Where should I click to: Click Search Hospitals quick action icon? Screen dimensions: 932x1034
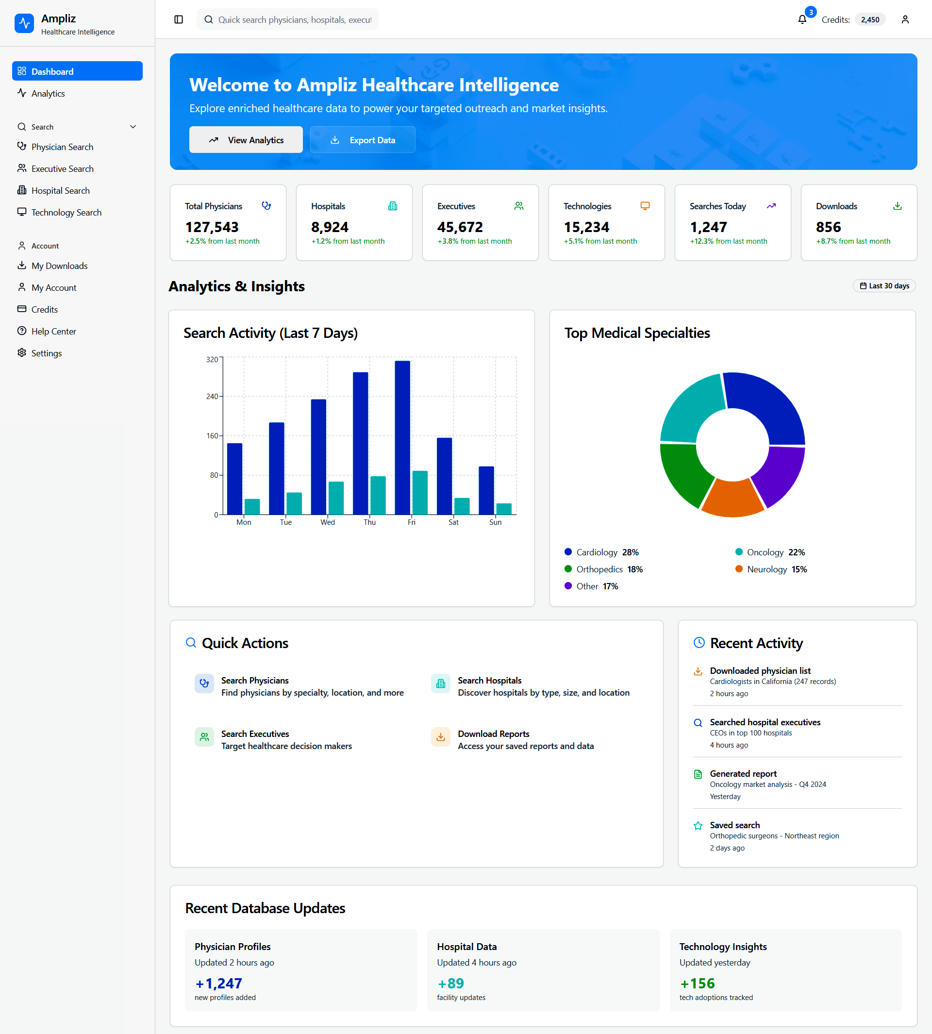point(440,683)
